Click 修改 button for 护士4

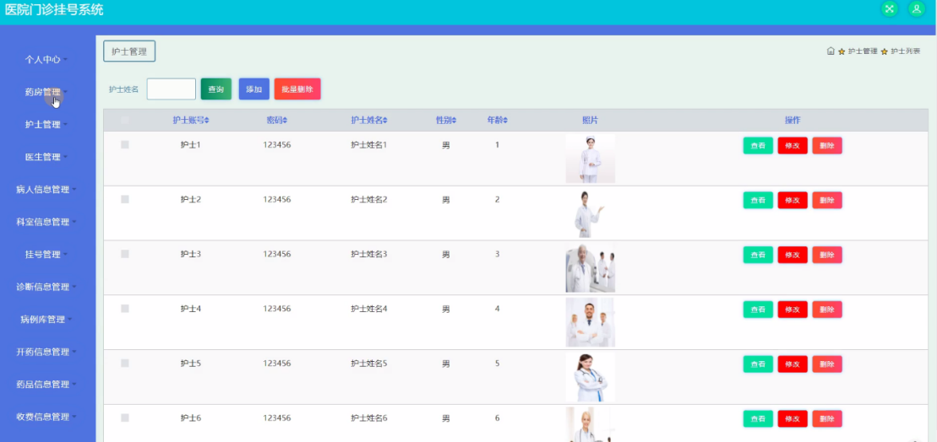[x=793, y=310]
